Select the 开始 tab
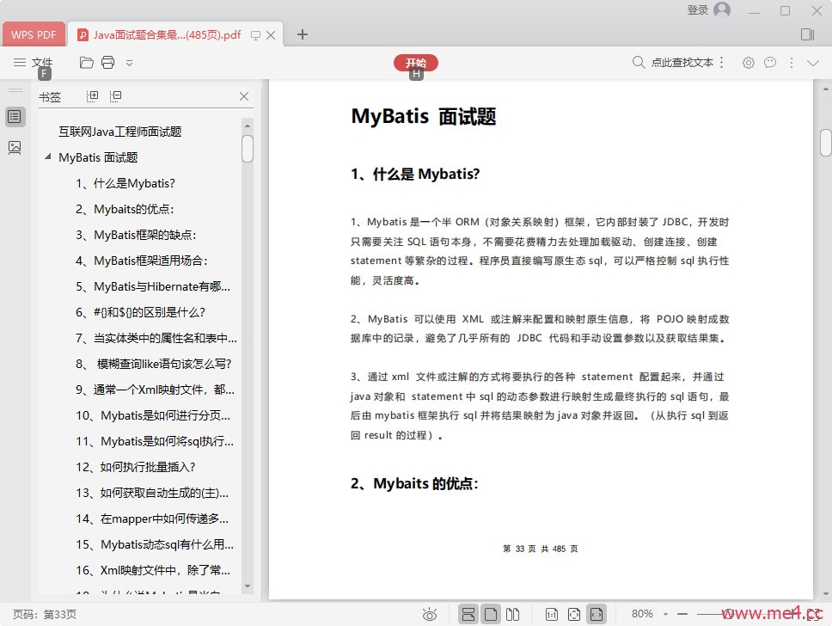 [x=416, y=63]
